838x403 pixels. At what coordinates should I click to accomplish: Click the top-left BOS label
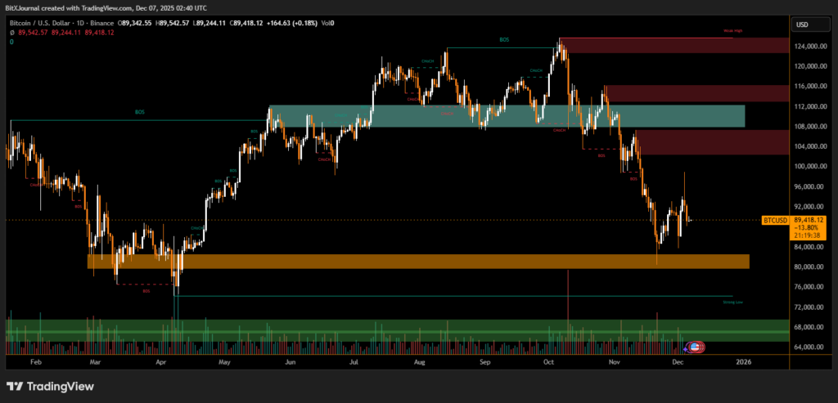[x=140, y=112]
